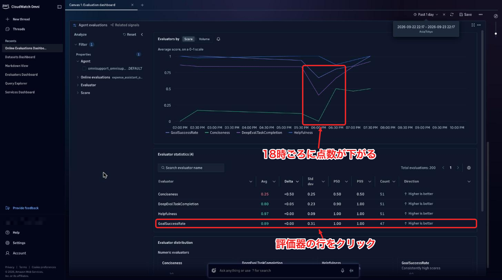Click the alarm bell icon

click(218, 39)
